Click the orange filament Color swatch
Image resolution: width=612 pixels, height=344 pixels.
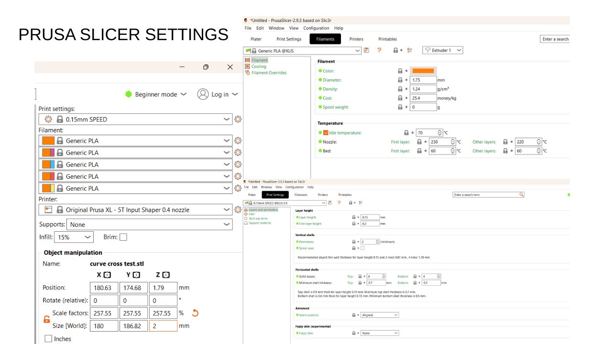(x=423, y=71)
